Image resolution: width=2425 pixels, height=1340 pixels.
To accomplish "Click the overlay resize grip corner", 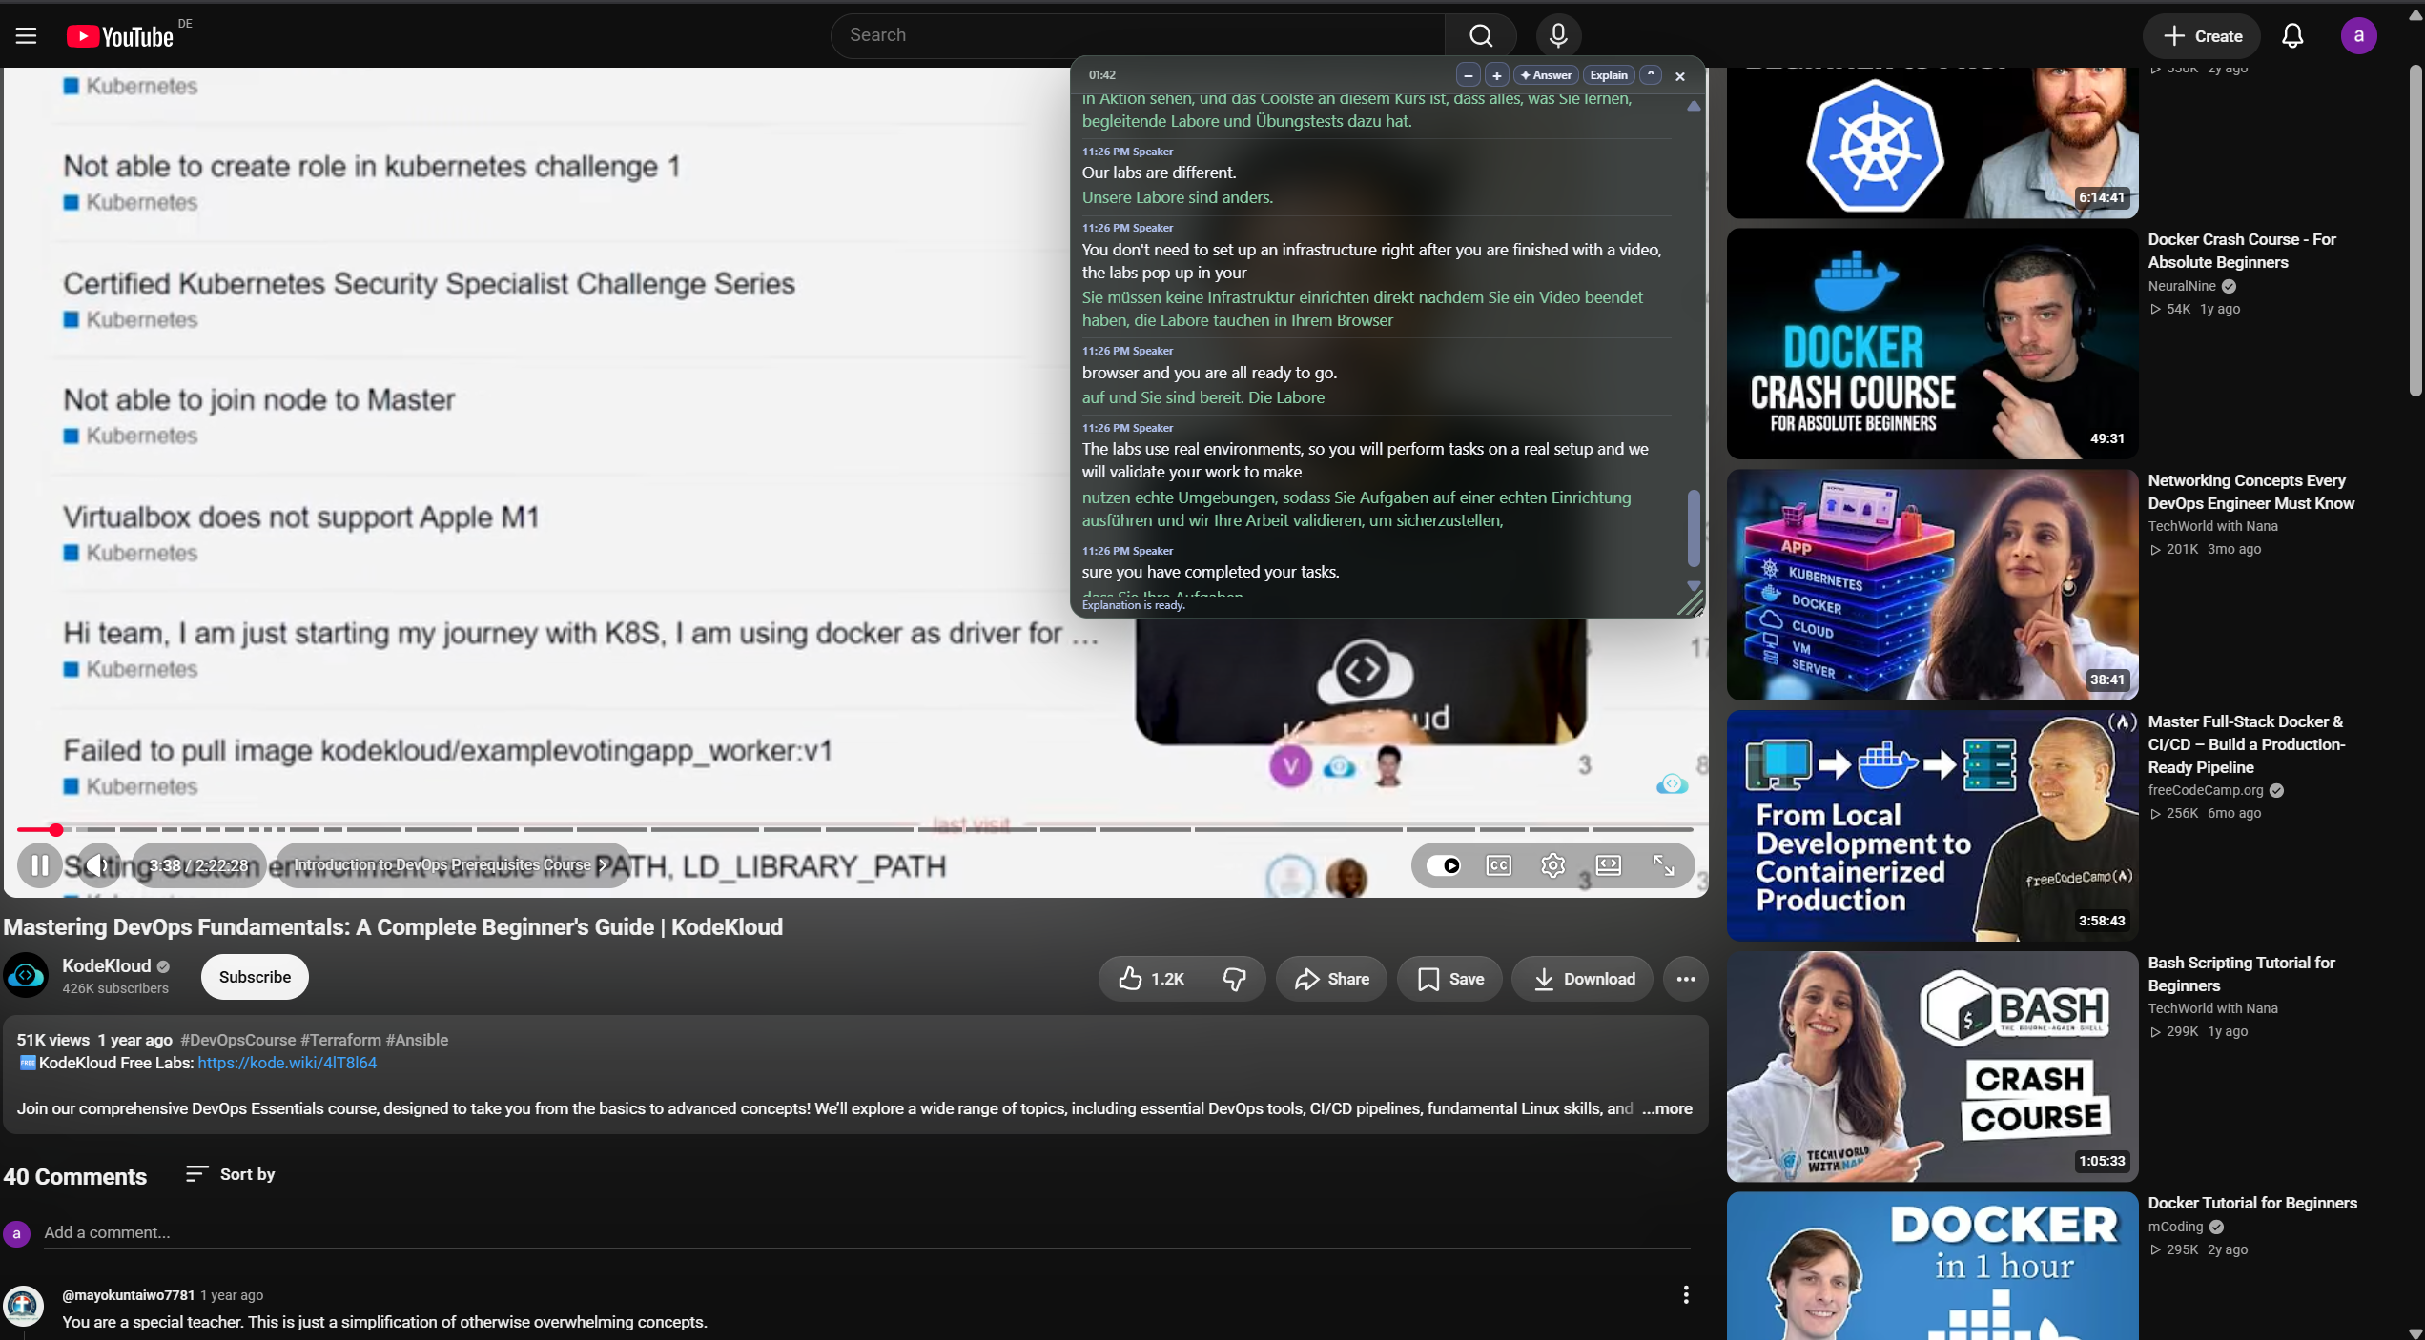I will (x=1691, y=603).
